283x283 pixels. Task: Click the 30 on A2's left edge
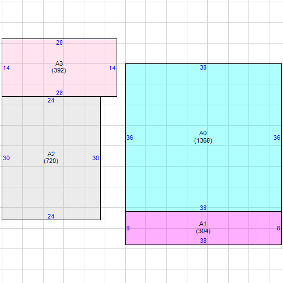6,158
